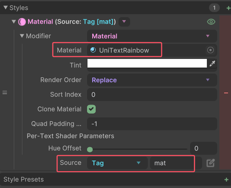Click the white Tint color swatch
Screen dimensions: 231x188
[x=147, y=63]
